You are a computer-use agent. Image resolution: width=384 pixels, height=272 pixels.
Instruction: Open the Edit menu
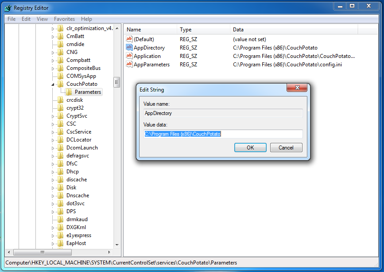pos(26,19)
